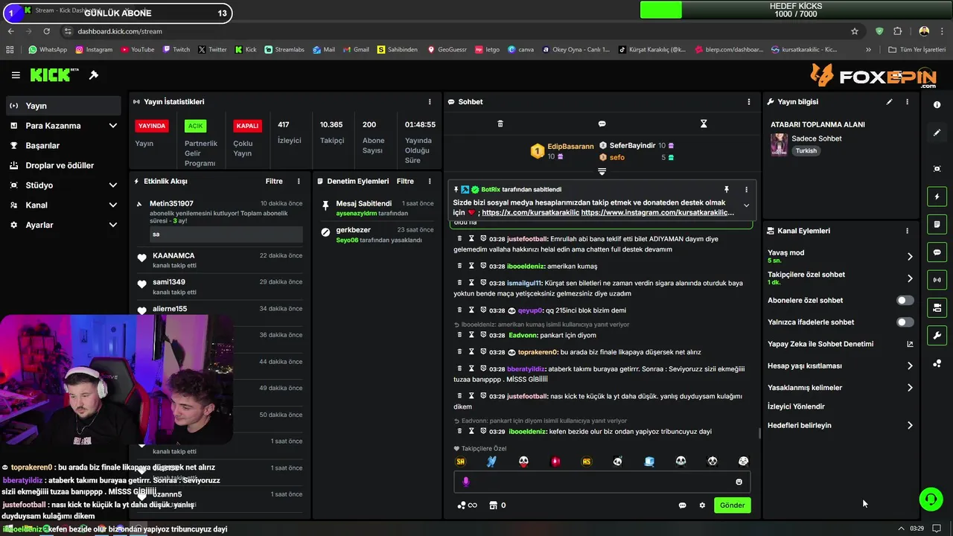Open the x.com/kursatkarakilic link
The width and height of the screenshot is (953, 536).
tap(530, 213)
